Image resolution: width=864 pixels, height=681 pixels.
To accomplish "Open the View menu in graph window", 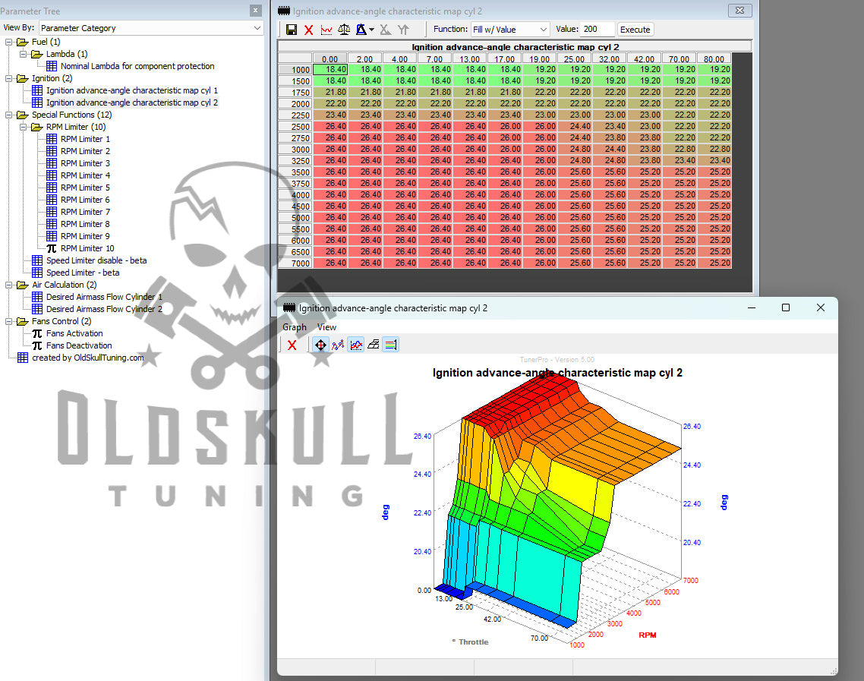I will pyautogui.click(x=326, y=327).
